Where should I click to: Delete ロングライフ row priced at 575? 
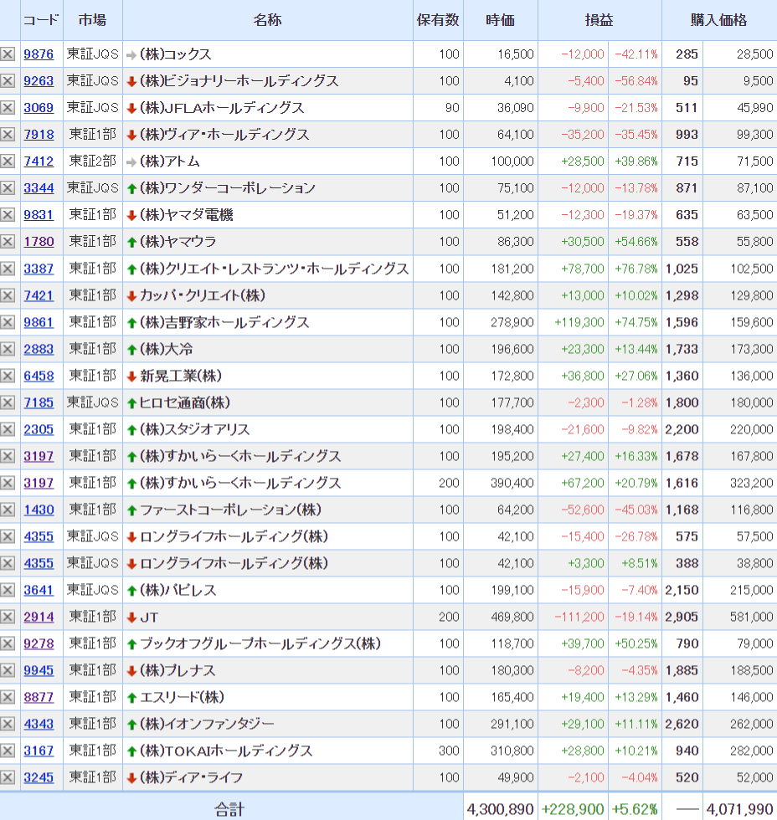pos(8,536)
